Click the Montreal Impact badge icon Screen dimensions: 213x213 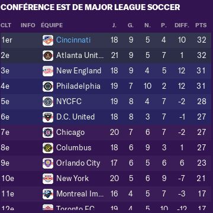pos(48,194)
